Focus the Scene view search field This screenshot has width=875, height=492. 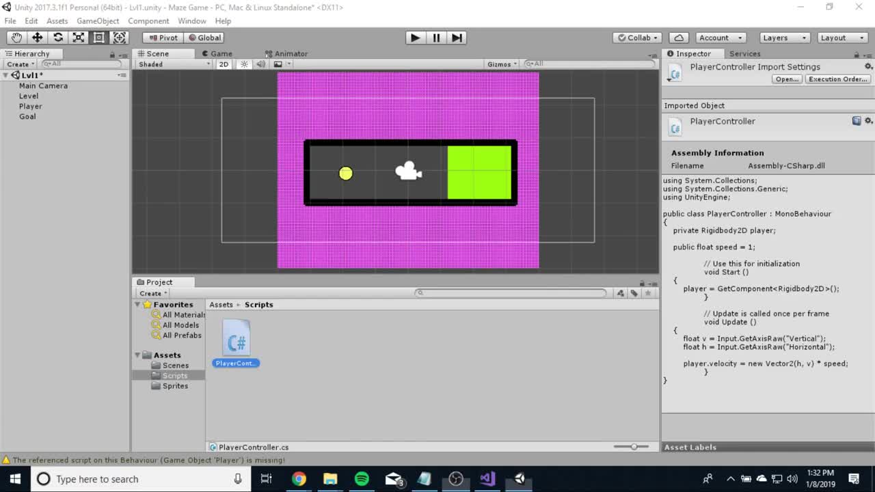589,64
